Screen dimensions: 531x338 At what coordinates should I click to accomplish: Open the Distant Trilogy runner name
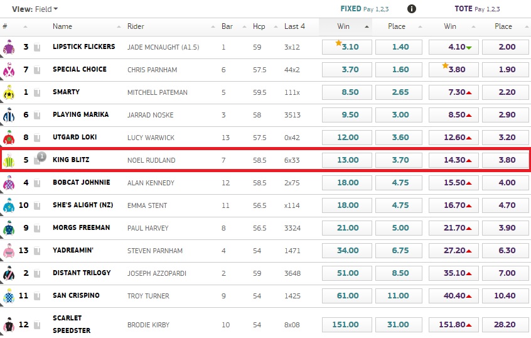coord(82,273)
